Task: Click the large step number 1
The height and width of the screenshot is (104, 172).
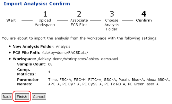Action: pyautogui.click(x=45, y=14)
